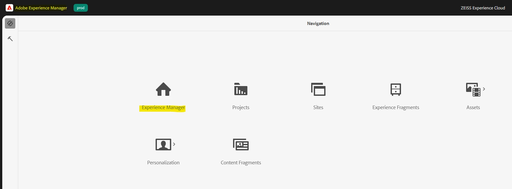Viewport: 512px width, 189px height.
Task: Click the Content Fragments label
Action: point(241,163)
